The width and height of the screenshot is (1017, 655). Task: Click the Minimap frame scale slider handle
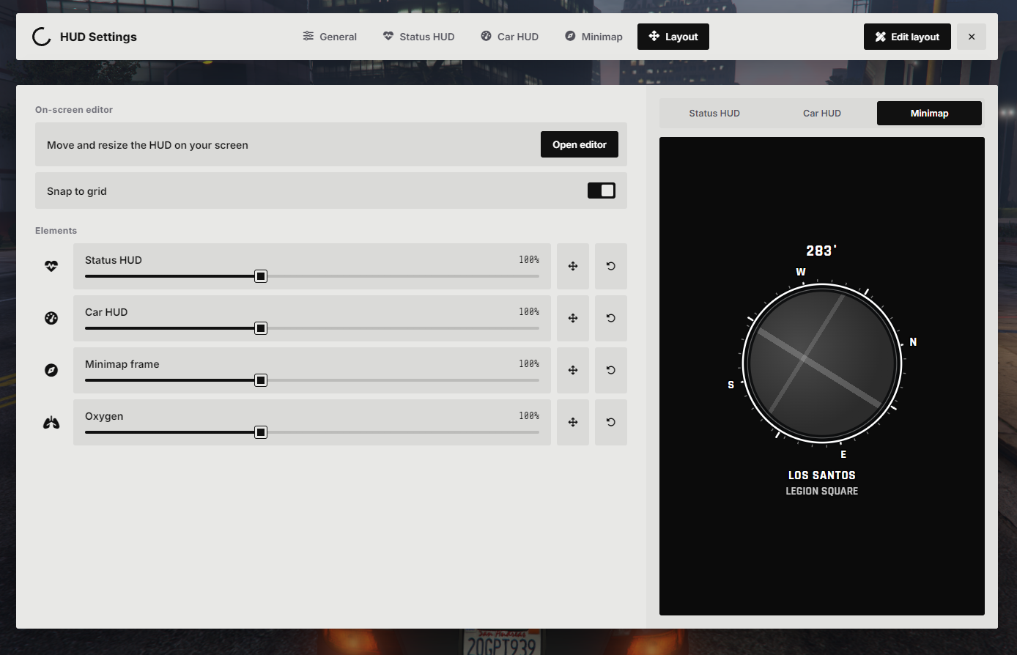pos(261,380)
